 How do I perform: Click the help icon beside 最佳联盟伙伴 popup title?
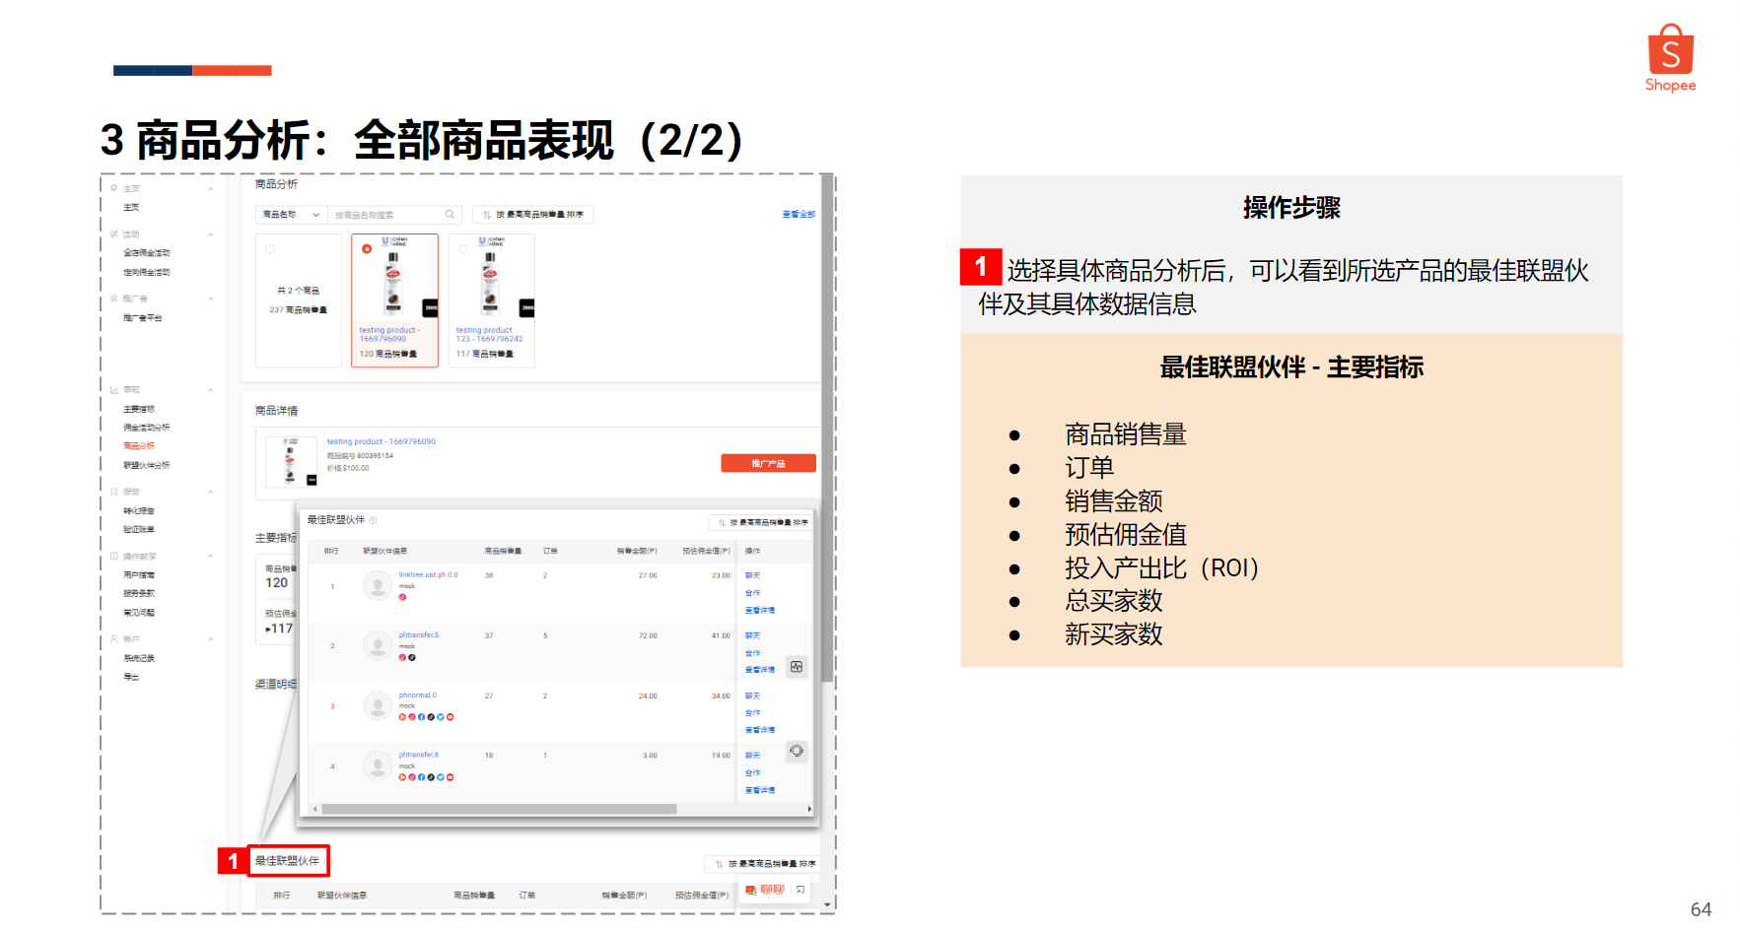(373, 520)
